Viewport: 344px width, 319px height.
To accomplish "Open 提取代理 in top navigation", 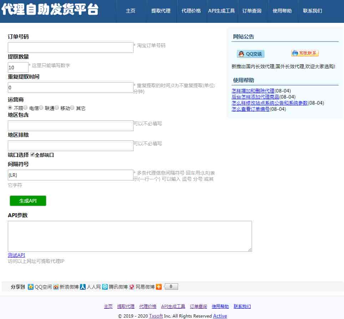I will (x=161, y=11).
